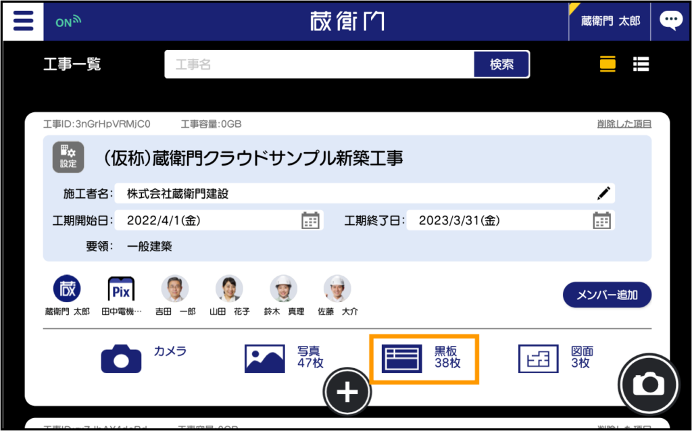The height and width of the screenshot is (431, 692).
Task: Select member 蔵衛門 太郎 avatar
Action: tap(67, 289)
